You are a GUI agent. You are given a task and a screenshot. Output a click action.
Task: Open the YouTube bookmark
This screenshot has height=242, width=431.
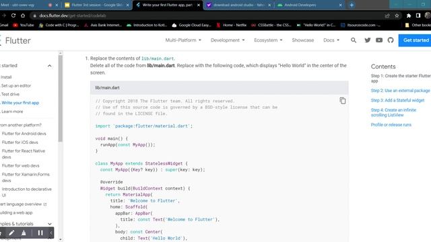click(24, 25)
